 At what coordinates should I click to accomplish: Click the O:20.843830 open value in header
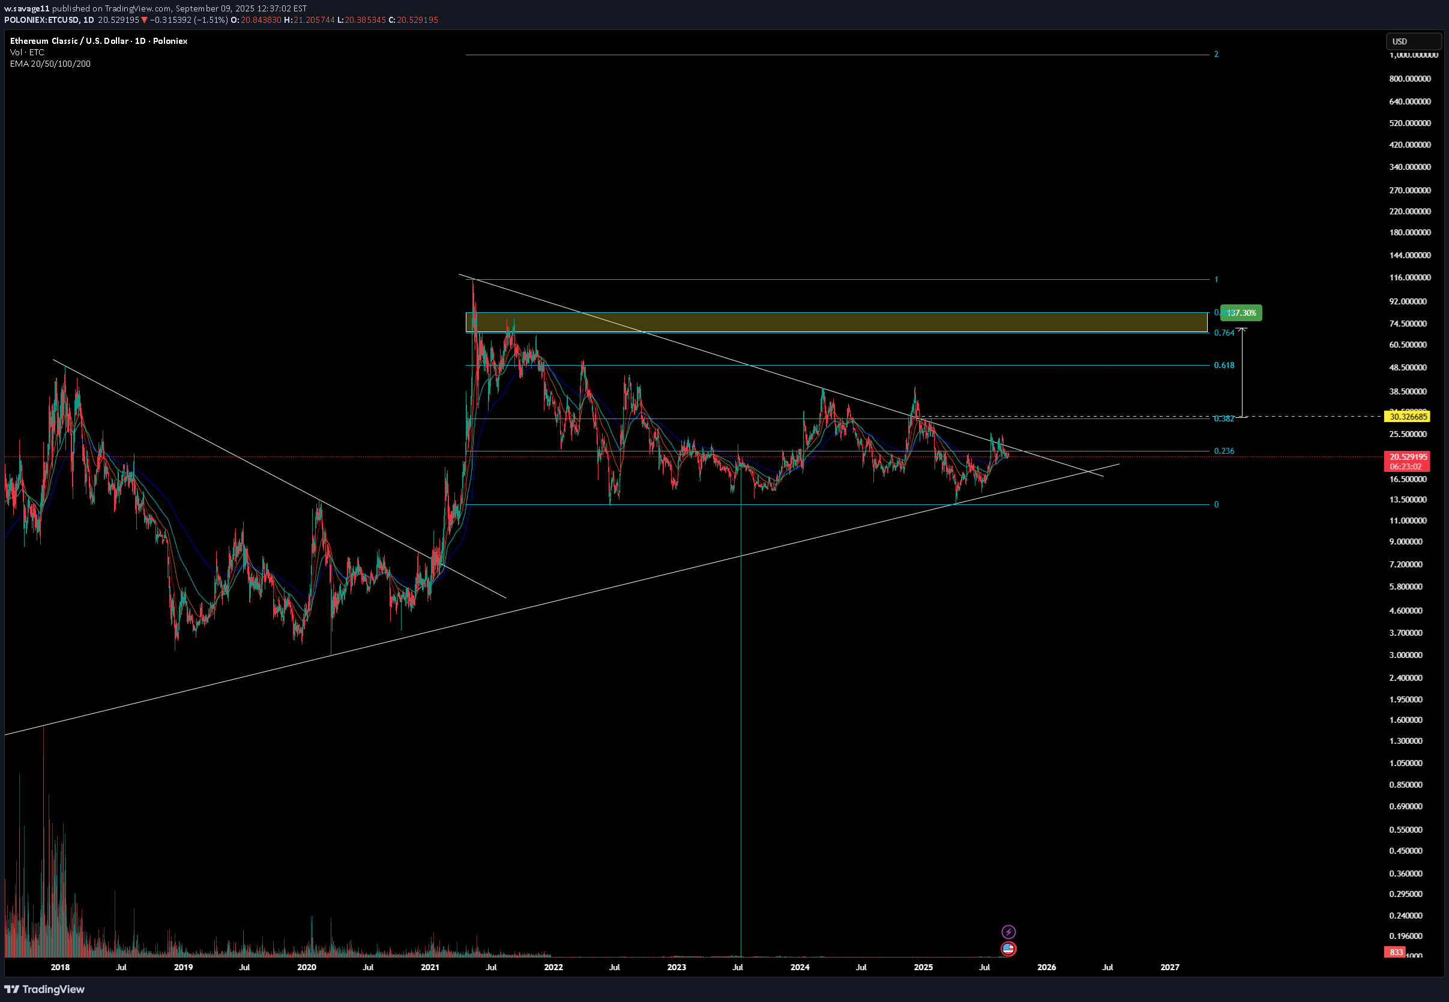(256, 20)
